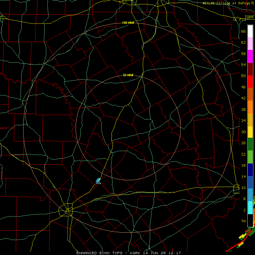Select the 100 NMI range ring label
Image resolution: width=255 pixels, height=255 pixels.
point(128,23)
